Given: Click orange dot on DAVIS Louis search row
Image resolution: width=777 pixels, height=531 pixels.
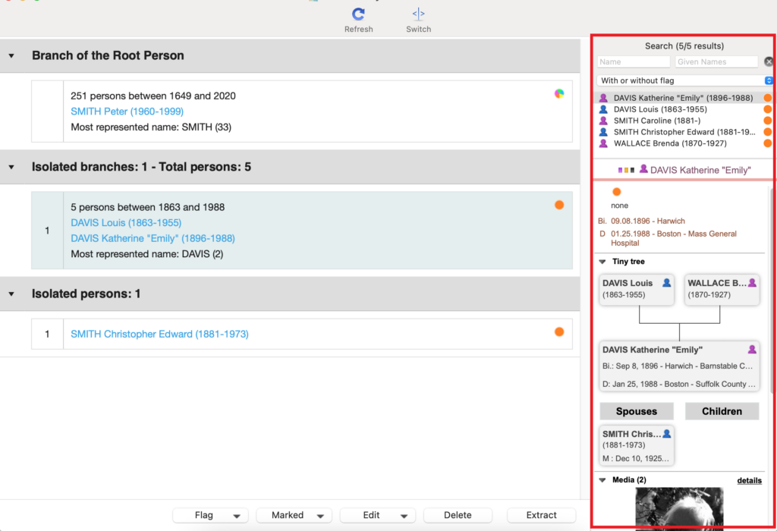Looking at the screenshot, I should (x=768, y=109).
